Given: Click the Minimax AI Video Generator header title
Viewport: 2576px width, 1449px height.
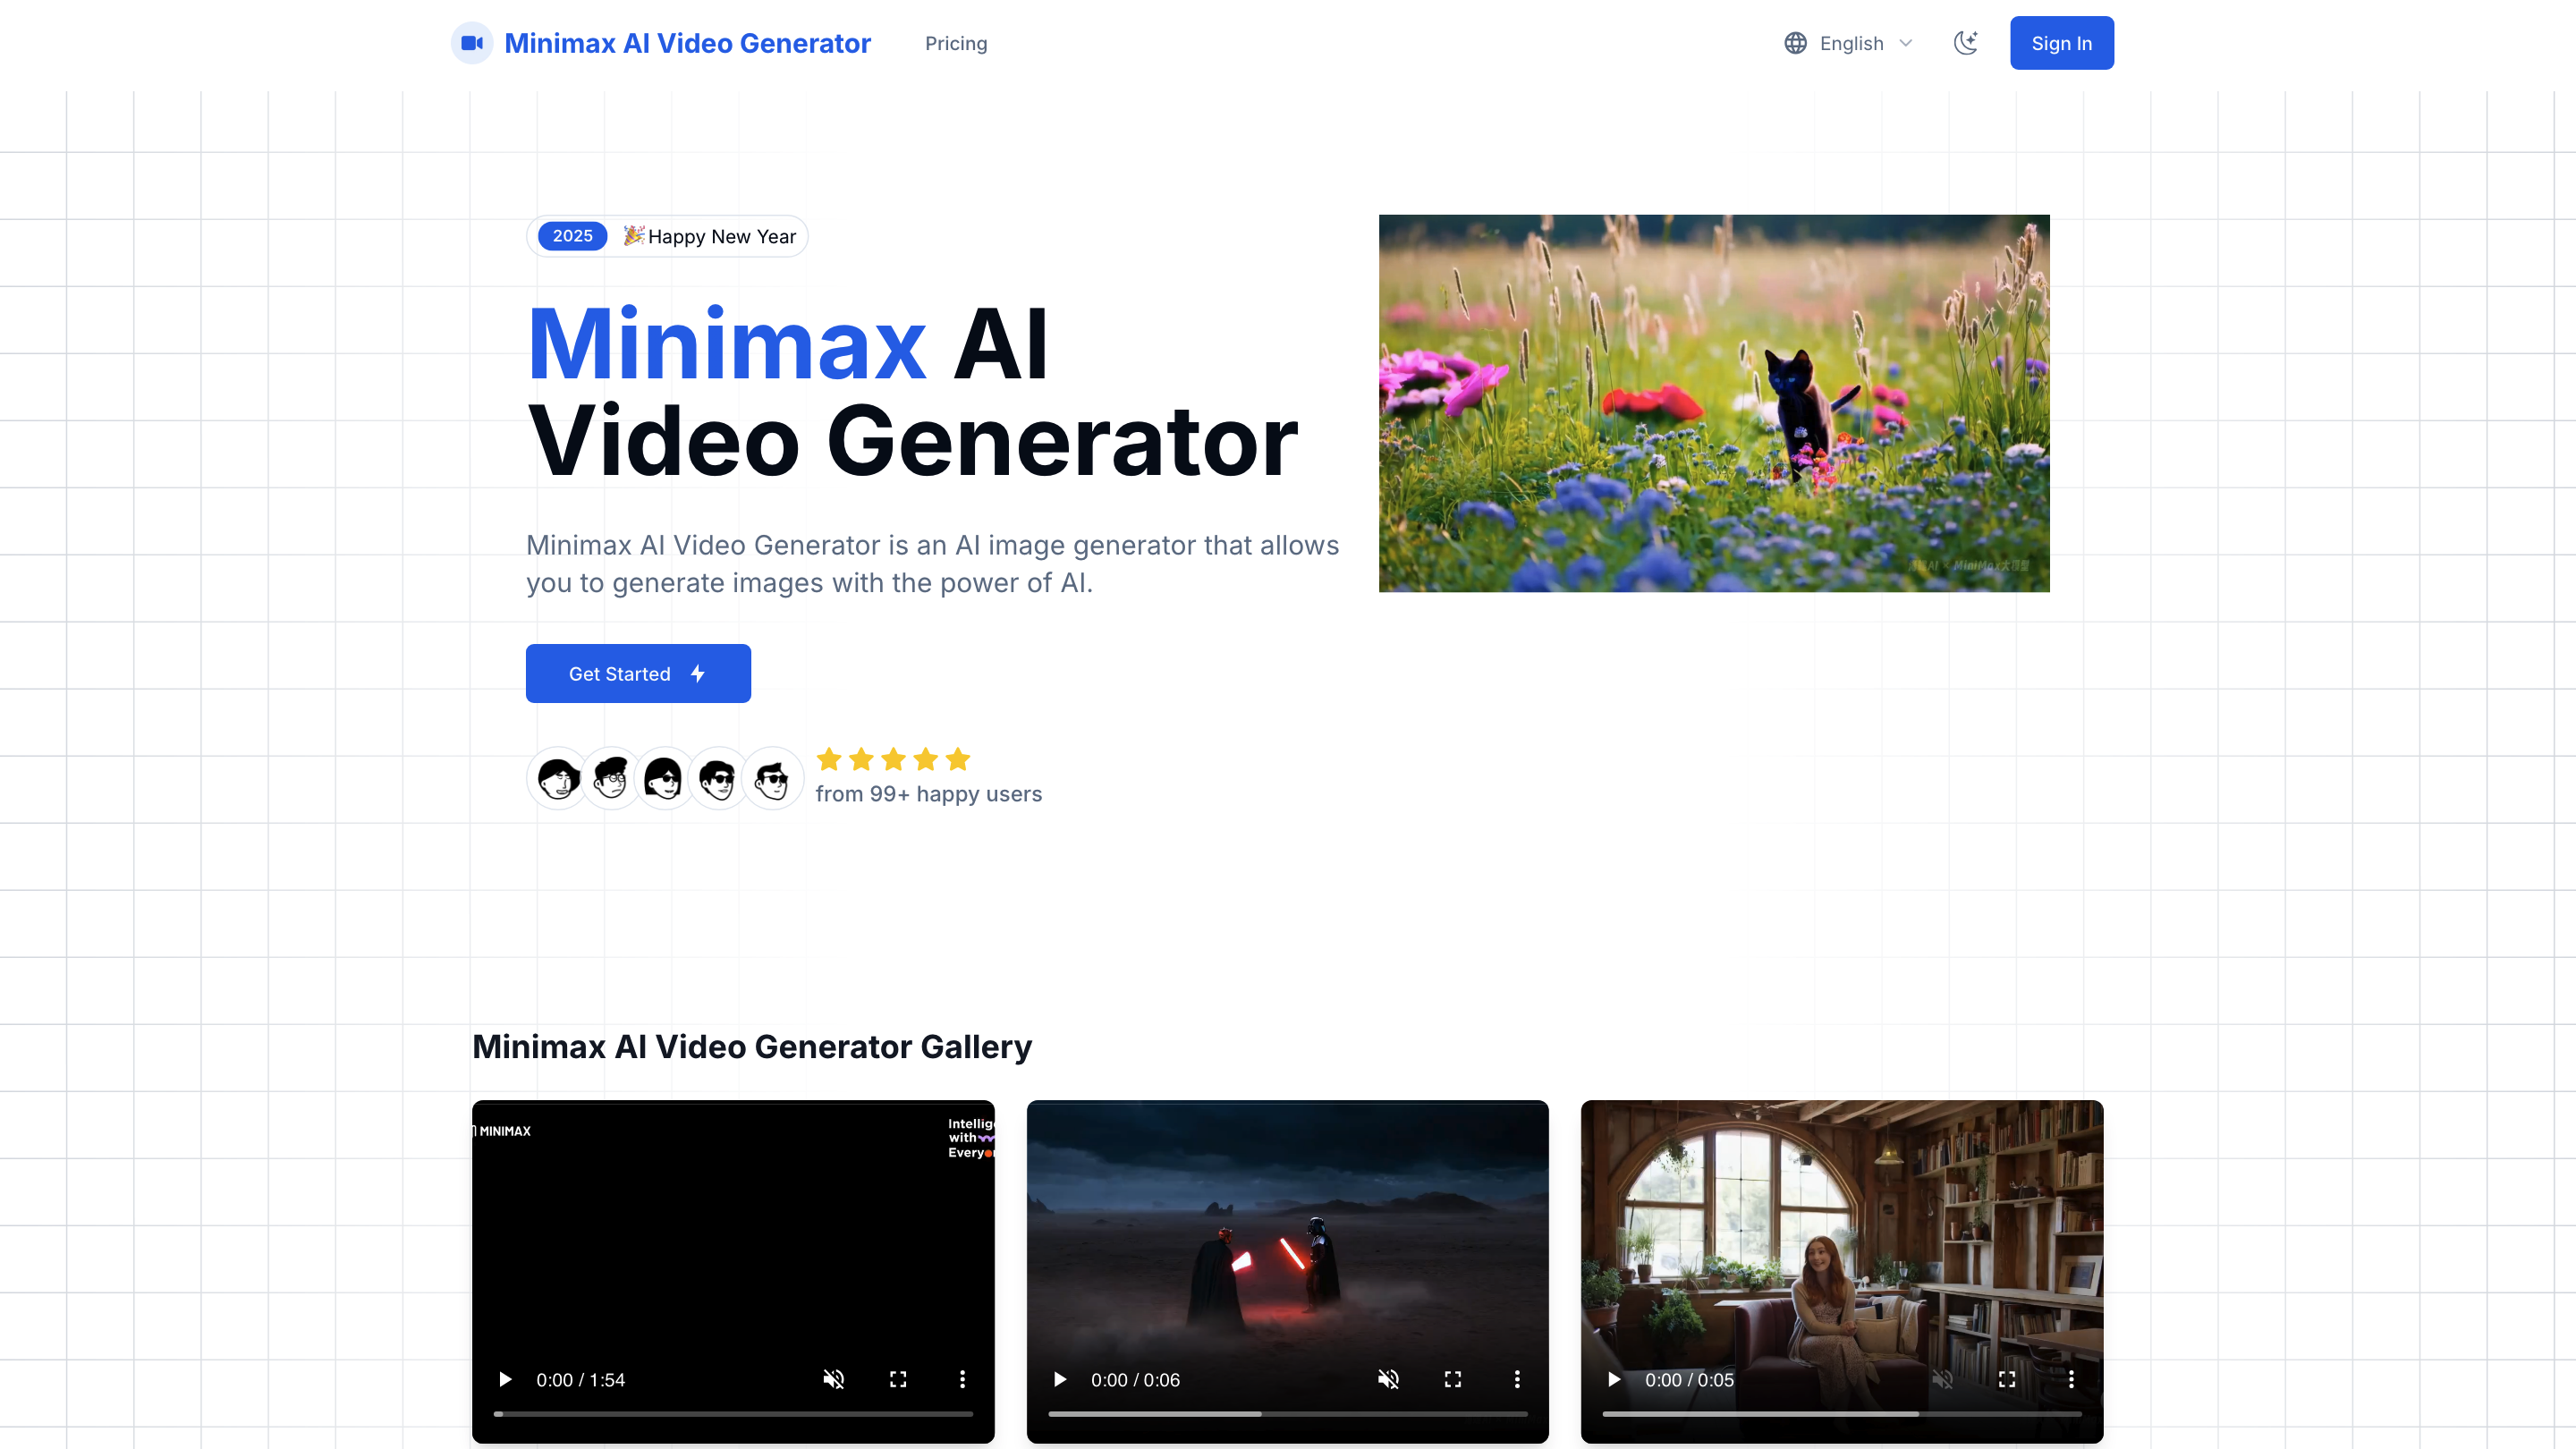Looking at the screenshot, I should tap(688, 43).
